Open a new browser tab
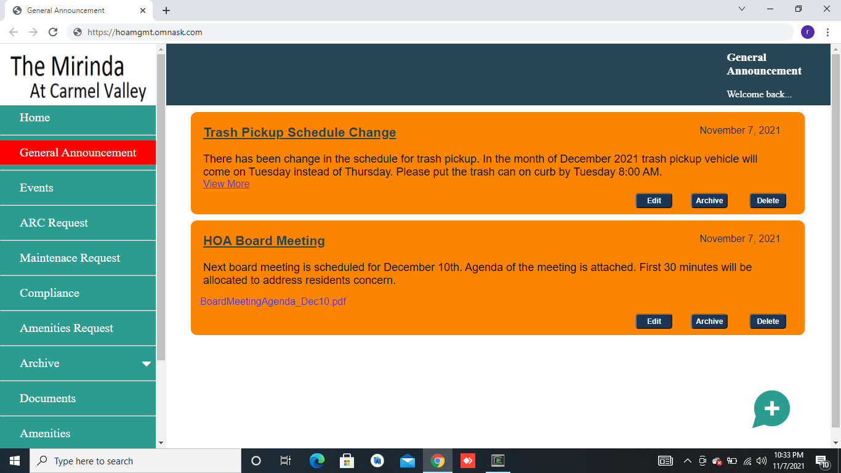 (x=166, y=10)
